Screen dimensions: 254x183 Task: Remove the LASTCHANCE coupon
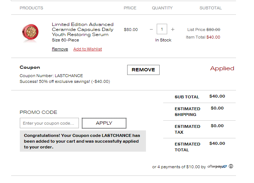[x=143, y=70]
